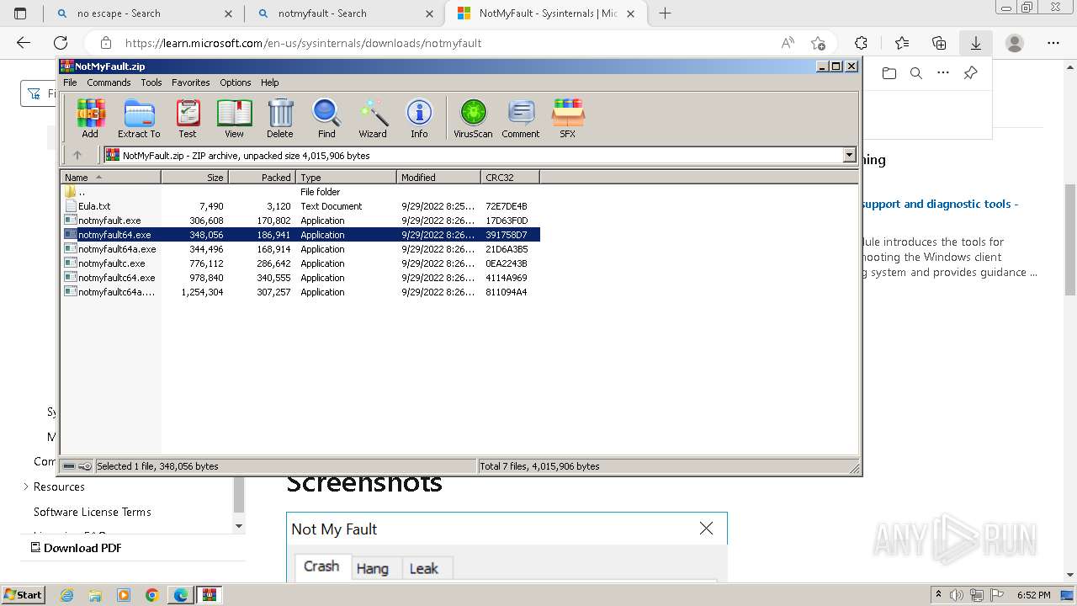Viewport: 1077px width, 606px height.
Task: Refresh the browser page
Action: pos(61,43)
